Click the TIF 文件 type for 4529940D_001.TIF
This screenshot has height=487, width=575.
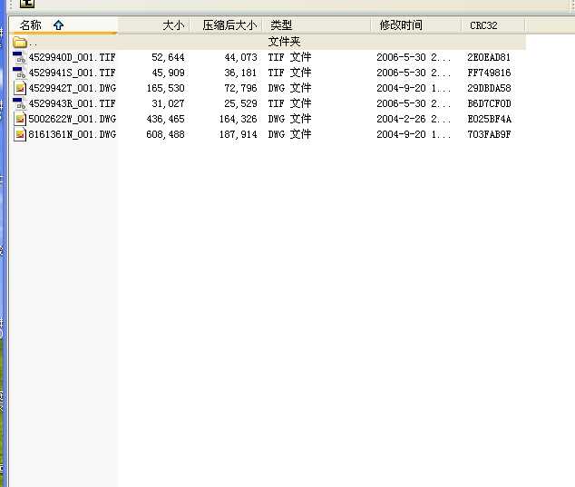289,57
